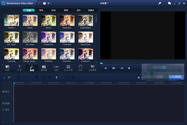The height and width of the screenshot is (125, 187).
Task: Switch to timeline view mode icon
Action: click(x=4, y=78)
